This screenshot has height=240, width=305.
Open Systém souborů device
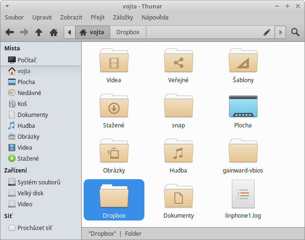(41, 182)
